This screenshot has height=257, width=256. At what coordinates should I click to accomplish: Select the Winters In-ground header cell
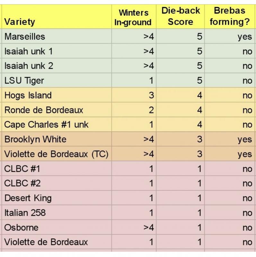tap(133, 17)
